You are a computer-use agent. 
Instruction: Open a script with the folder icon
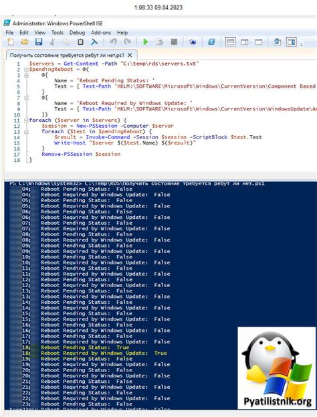(25, 42)
